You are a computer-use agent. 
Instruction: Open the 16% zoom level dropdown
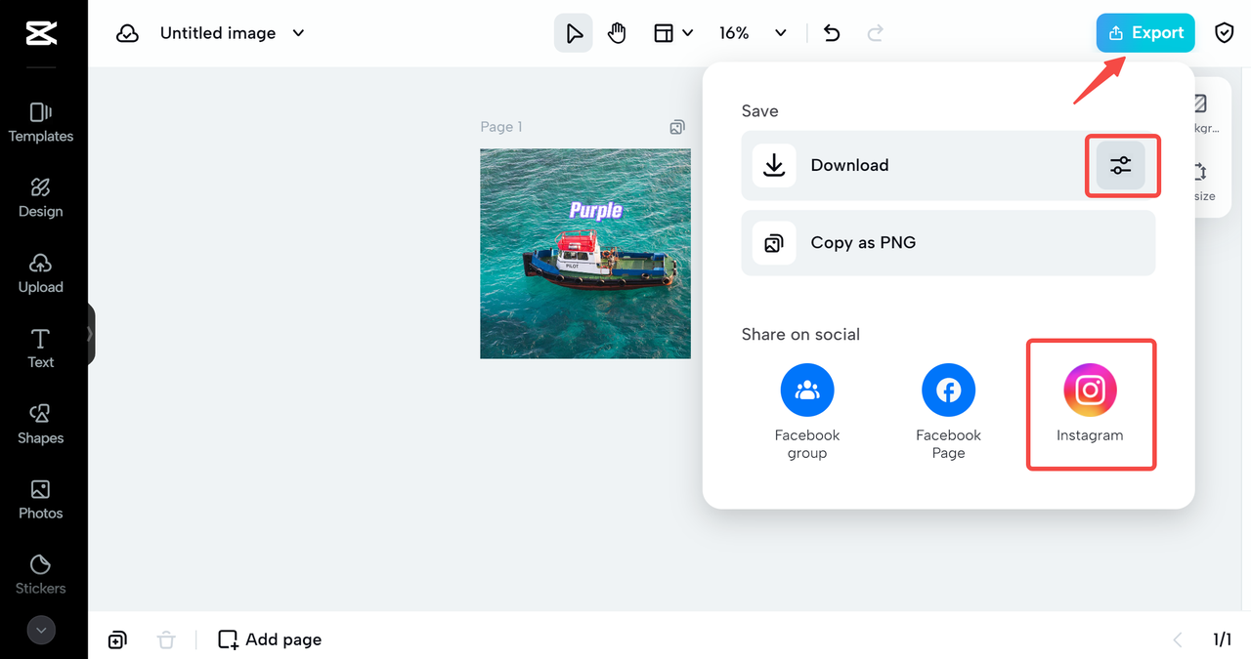coord(753,33)
